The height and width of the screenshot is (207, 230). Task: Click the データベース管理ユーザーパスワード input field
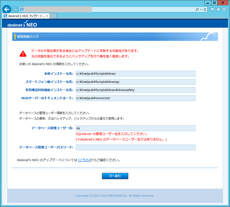click(x=135, y=147)
